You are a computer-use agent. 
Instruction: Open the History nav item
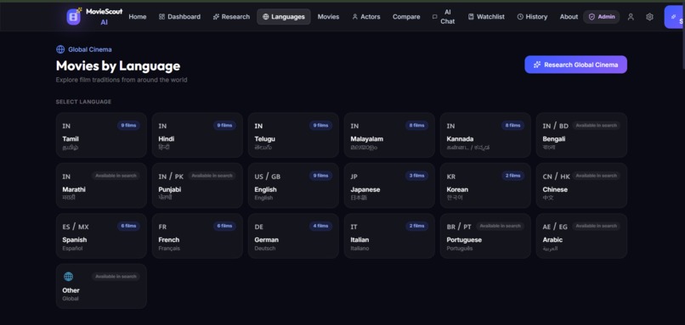(x=532, y=17)
